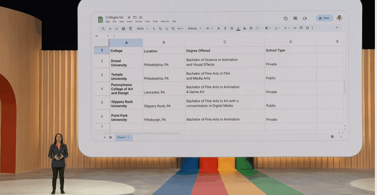Viewport: 377px width, 195px height.
Task: Open the 200% zoom dropdown
Action: click(x=142, y=29)
